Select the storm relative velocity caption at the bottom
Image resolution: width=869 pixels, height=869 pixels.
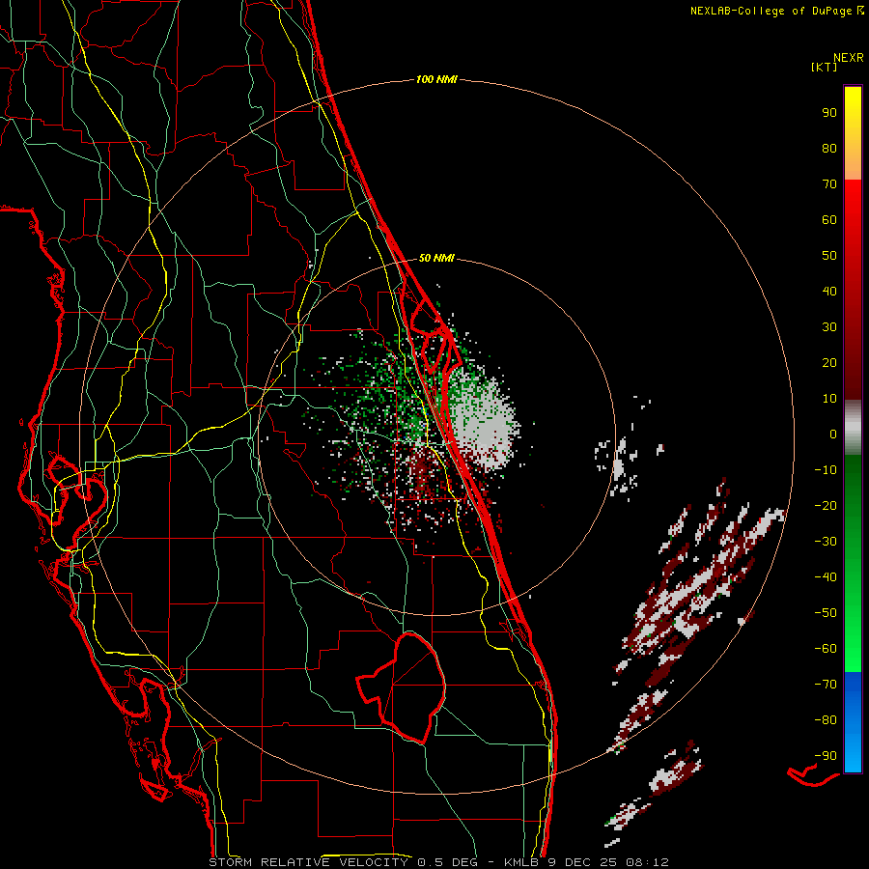438,862
